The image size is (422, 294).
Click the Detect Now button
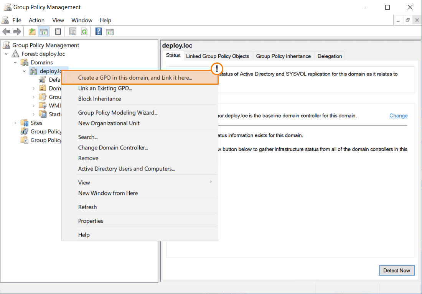(x=397, y=270)
